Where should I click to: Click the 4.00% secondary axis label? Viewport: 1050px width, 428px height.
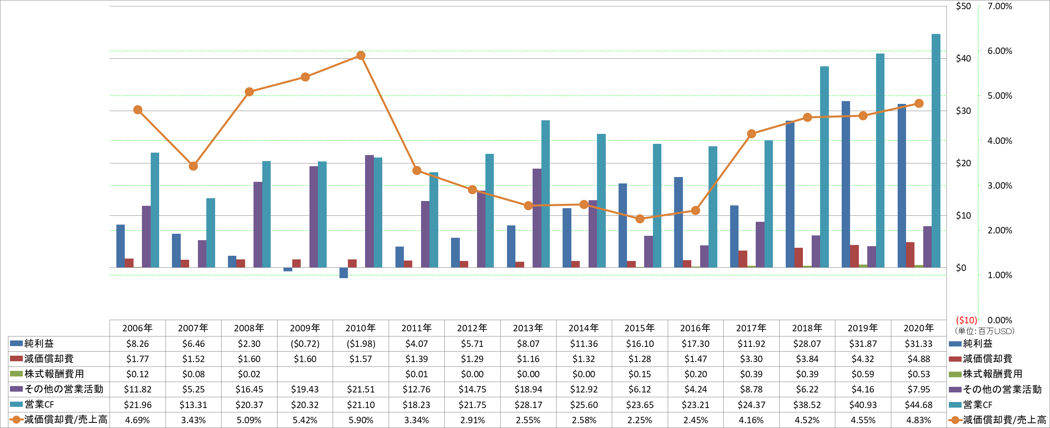point(1000,141)
